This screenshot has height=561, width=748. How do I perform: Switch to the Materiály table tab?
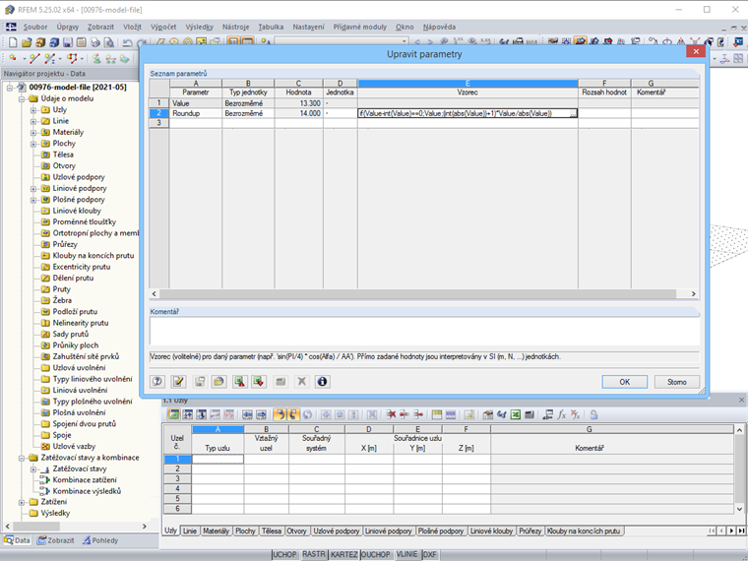click(216, 530)
